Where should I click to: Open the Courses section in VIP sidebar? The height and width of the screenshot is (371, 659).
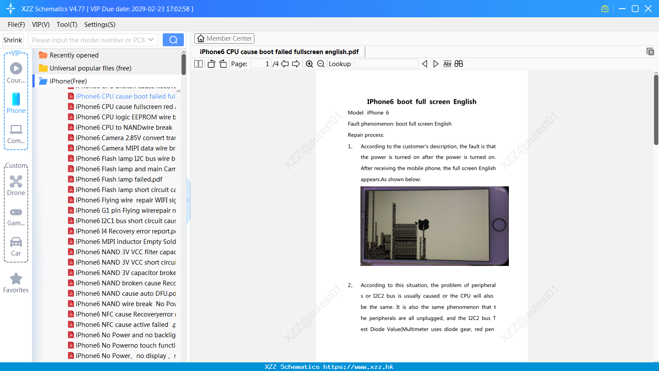click(x=16, y=73)
